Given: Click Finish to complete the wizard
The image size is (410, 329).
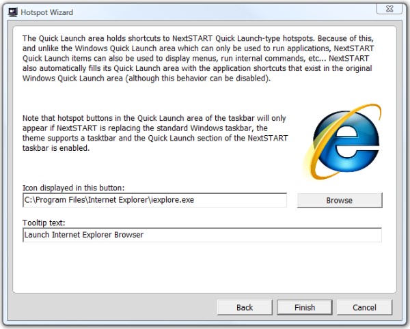Looking at the screenshot, I should tap(305, 307).
